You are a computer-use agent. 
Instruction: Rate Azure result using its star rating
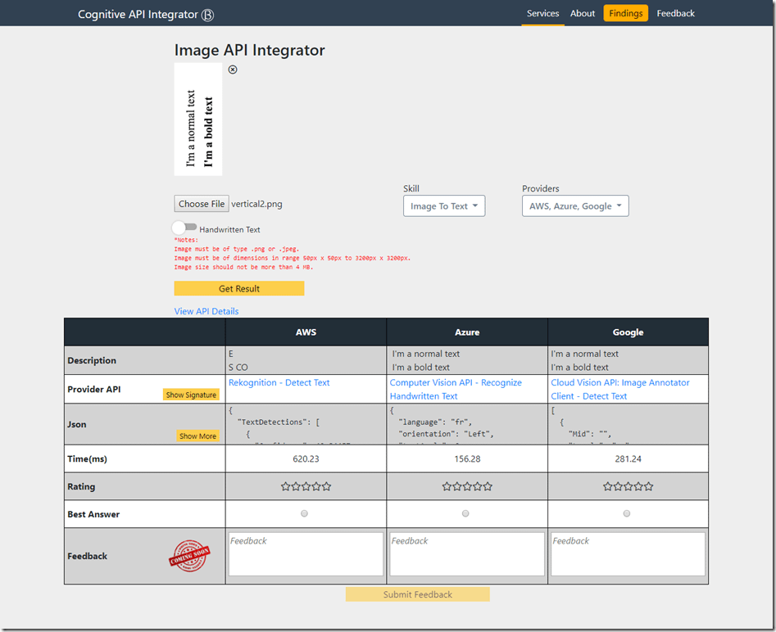click(467, 486)
